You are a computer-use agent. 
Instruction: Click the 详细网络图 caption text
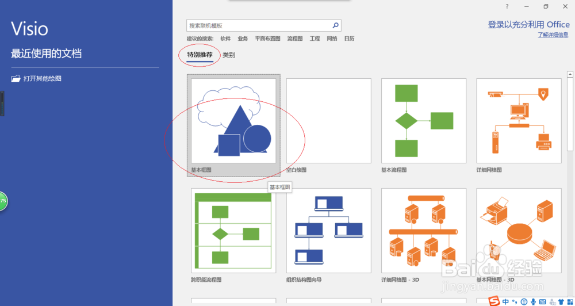[x=489, y=170]
